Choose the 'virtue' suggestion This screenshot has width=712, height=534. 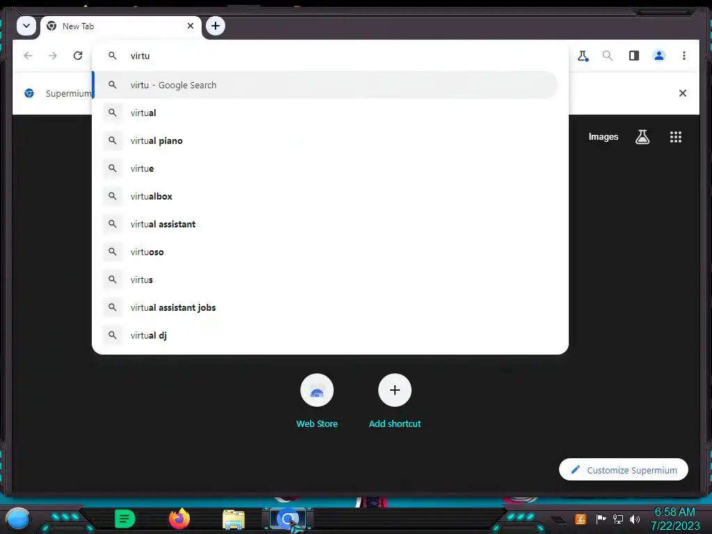coord(325,168)
